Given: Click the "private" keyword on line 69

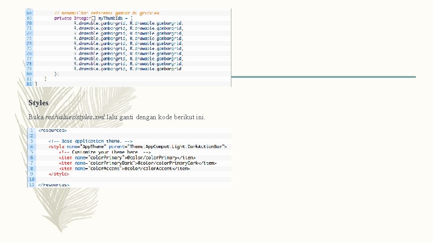Looking at the screenshot, I should coord(63,18).
